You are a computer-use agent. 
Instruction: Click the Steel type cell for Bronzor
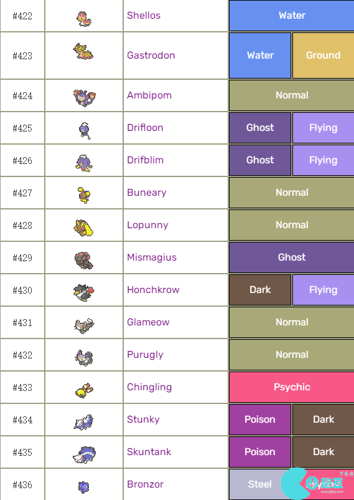pos(260,484)
